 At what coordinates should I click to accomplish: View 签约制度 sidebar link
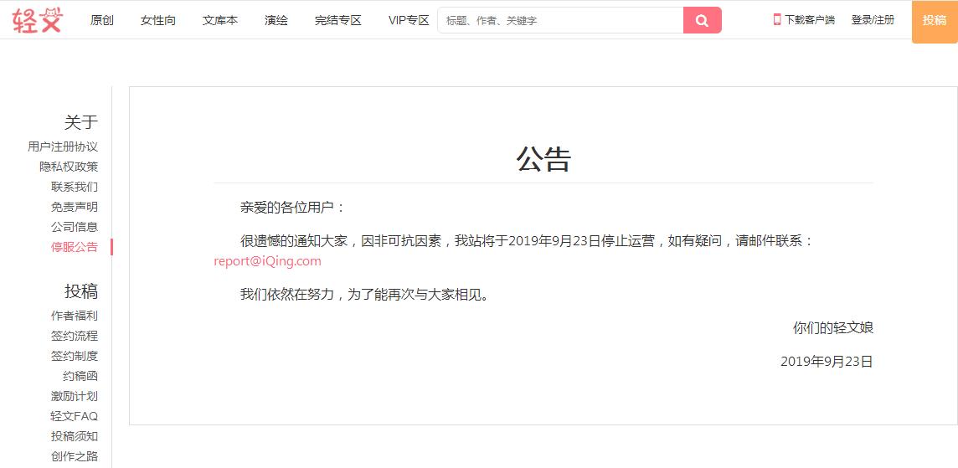click(74, 356)
